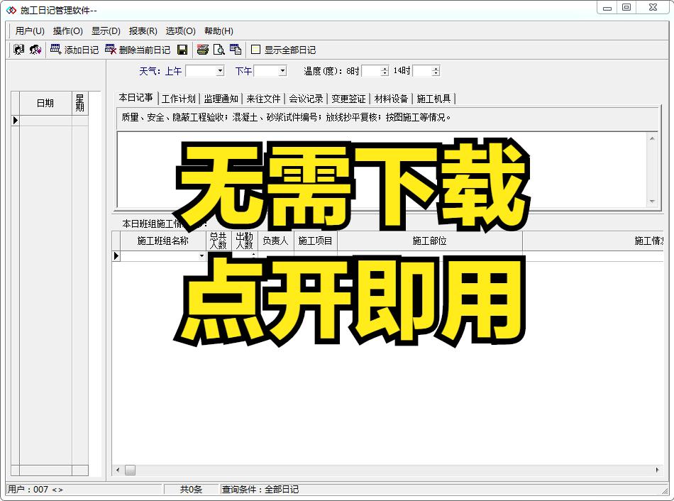Open the morning (上午) weather dropdown
This screenshot has width=674, height=501.
point(220,71)
